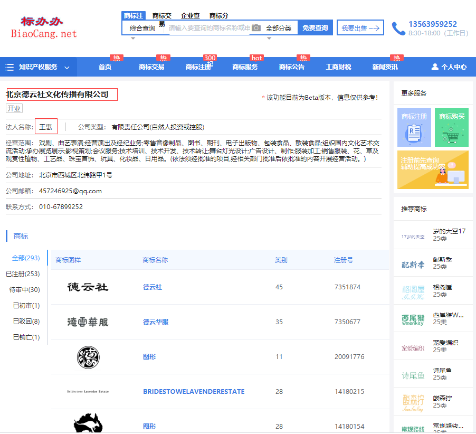This screenshot has width=476, height=434.
Task: Click the 诗尾鱼 recommended trademark logo
Action: pyautogui.click(x=413, y=376)
